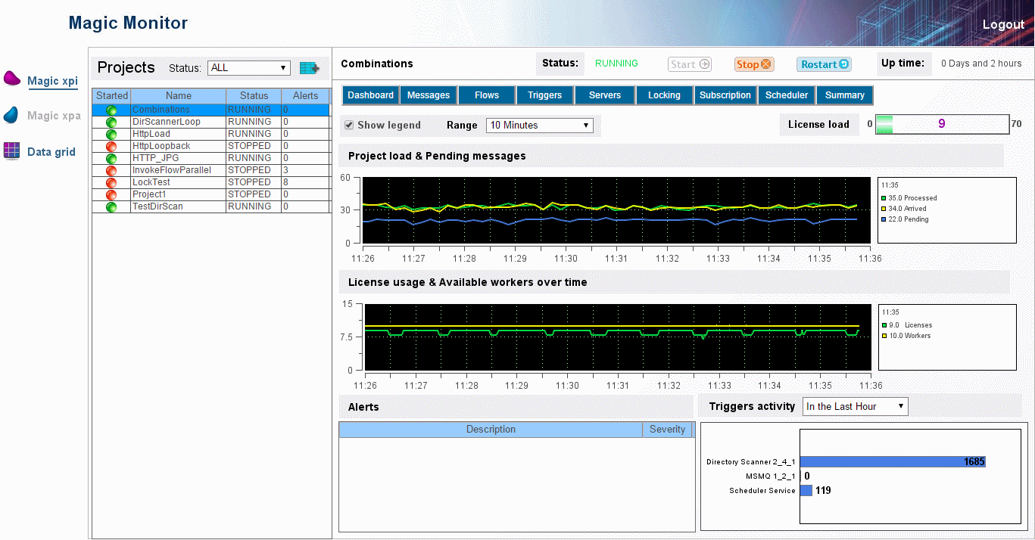This screenshot has width=1035, height=540.
Task: Click the green status icon for DirScannerLoop
Action: tap(111, 122)
